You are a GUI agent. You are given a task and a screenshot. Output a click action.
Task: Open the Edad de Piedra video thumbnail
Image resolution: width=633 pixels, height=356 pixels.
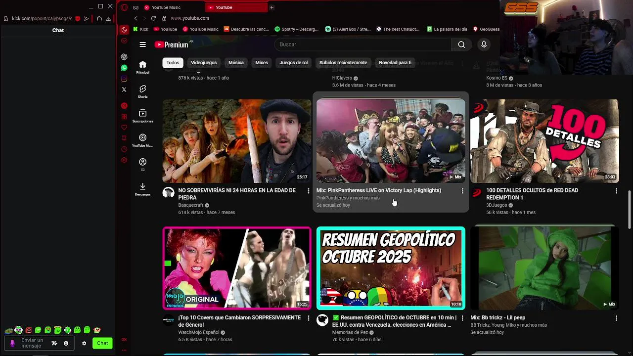[x=237, y=141]
